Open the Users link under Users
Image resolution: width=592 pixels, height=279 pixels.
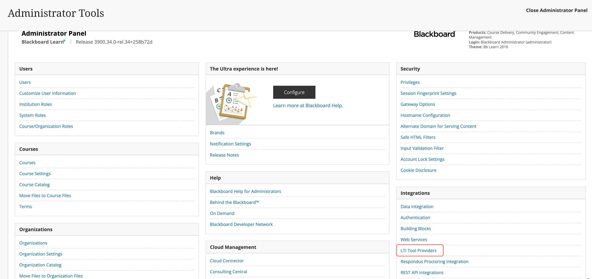(x=25, y=82)
